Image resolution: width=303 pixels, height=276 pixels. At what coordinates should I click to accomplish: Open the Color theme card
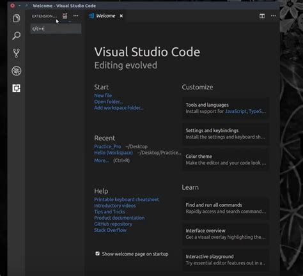226,160
